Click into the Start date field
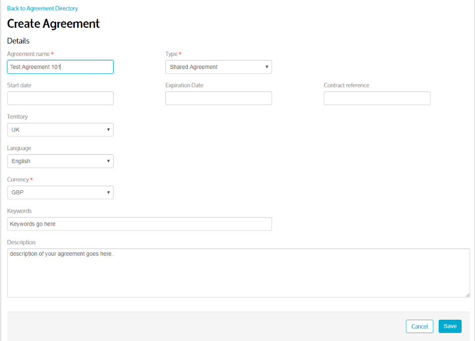475x341 pixels. [60, 98]
